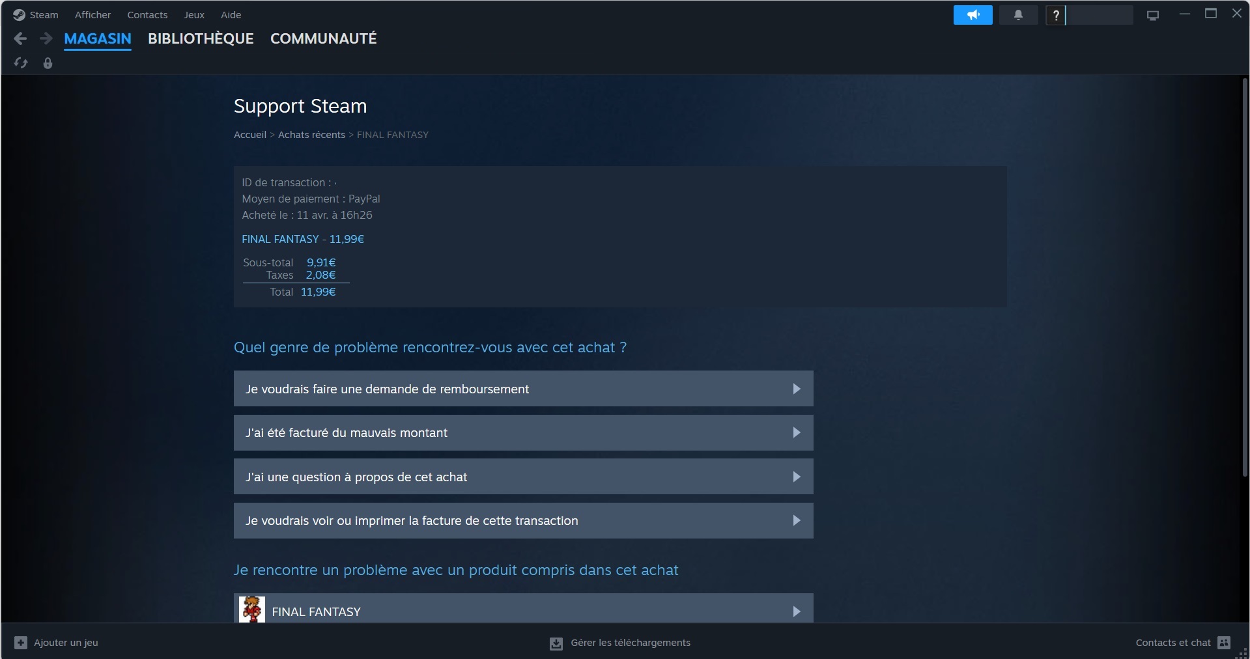Select J'ai été facturé du mauvais montant
This screenshot has width=1250, height=659.
[x=523, y=432]
